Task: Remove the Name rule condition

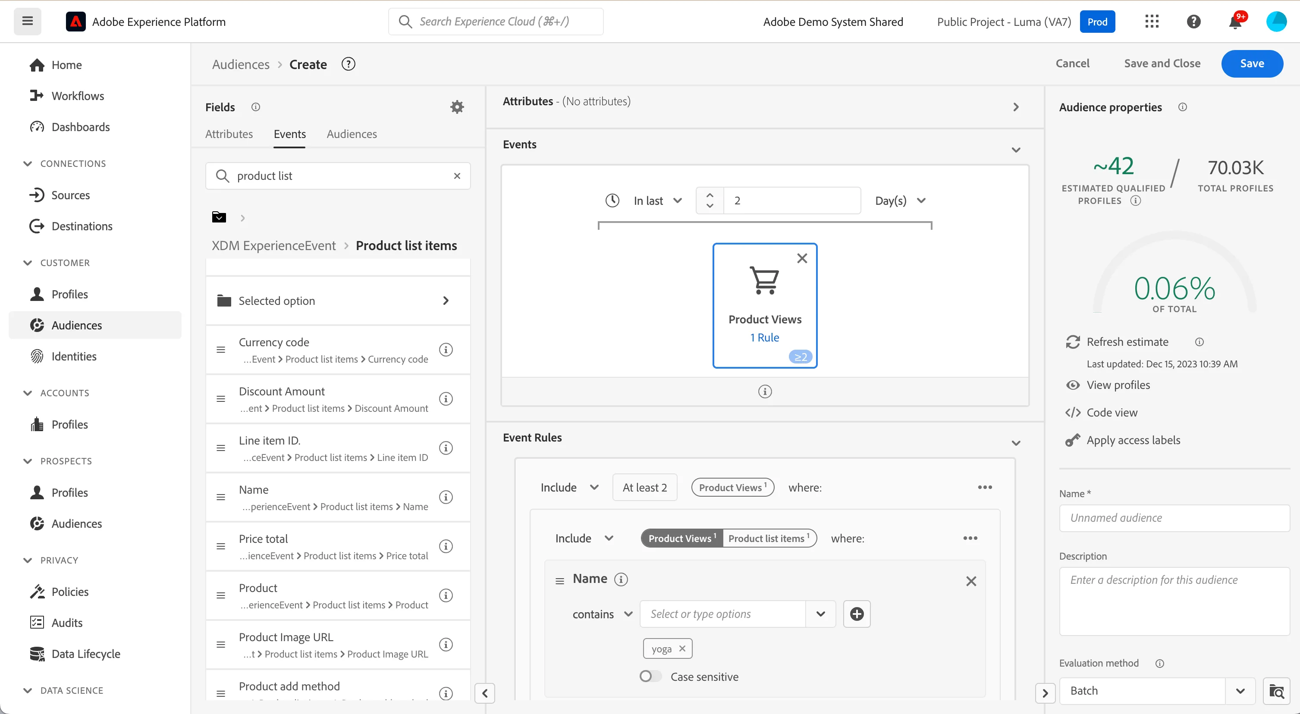Action: pyautogui.click(x=970, y=581)
